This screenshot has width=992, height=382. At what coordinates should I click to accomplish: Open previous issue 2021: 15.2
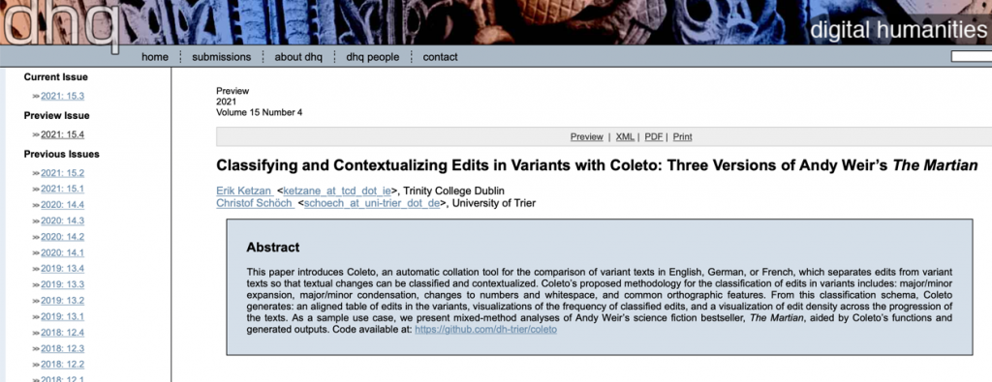click(63, 173)
